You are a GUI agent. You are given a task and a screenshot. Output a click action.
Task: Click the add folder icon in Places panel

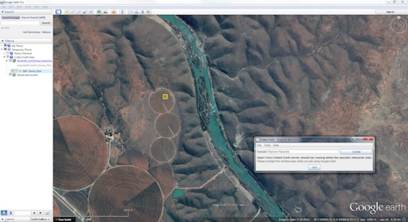48,213
